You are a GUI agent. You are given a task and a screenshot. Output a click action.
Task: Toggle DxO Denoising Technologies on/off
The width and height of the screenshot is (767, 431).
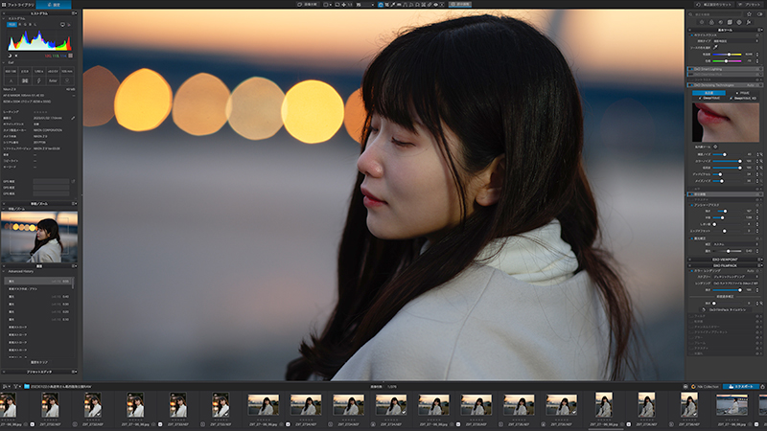point(692,85)
